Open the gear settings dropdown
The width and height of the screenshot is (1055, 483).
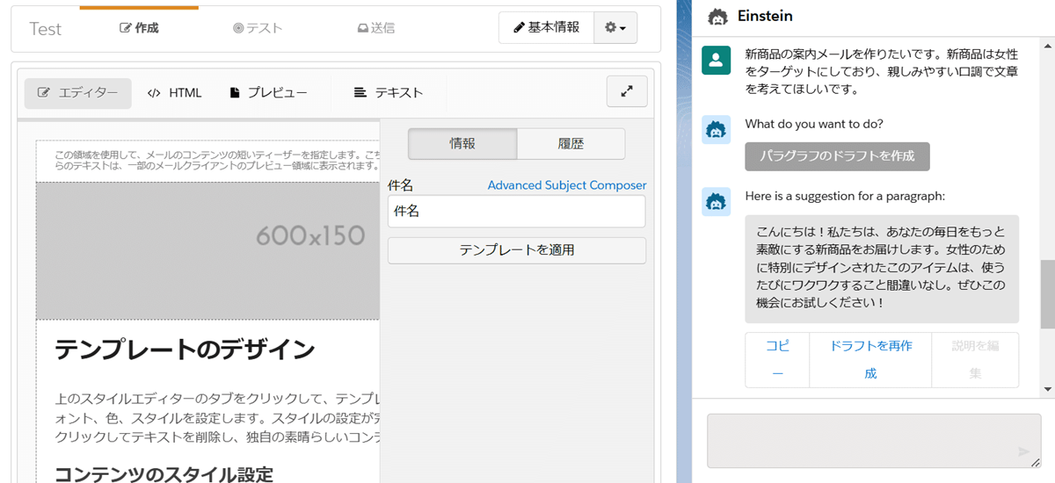[x=615, y=28]
